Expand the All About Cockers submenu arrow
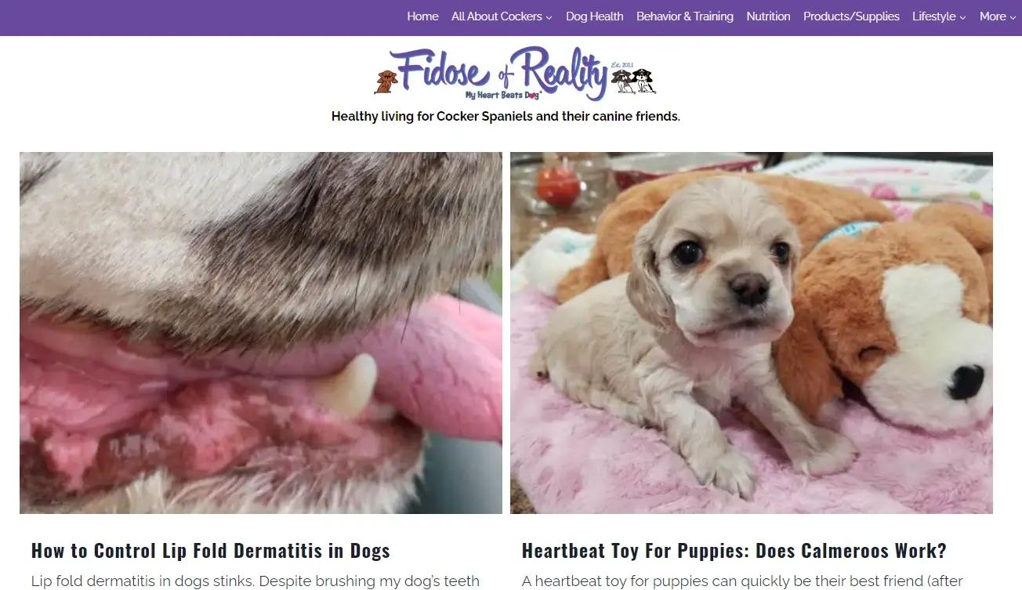The image size is (1022, 590). tap(549, 17)
